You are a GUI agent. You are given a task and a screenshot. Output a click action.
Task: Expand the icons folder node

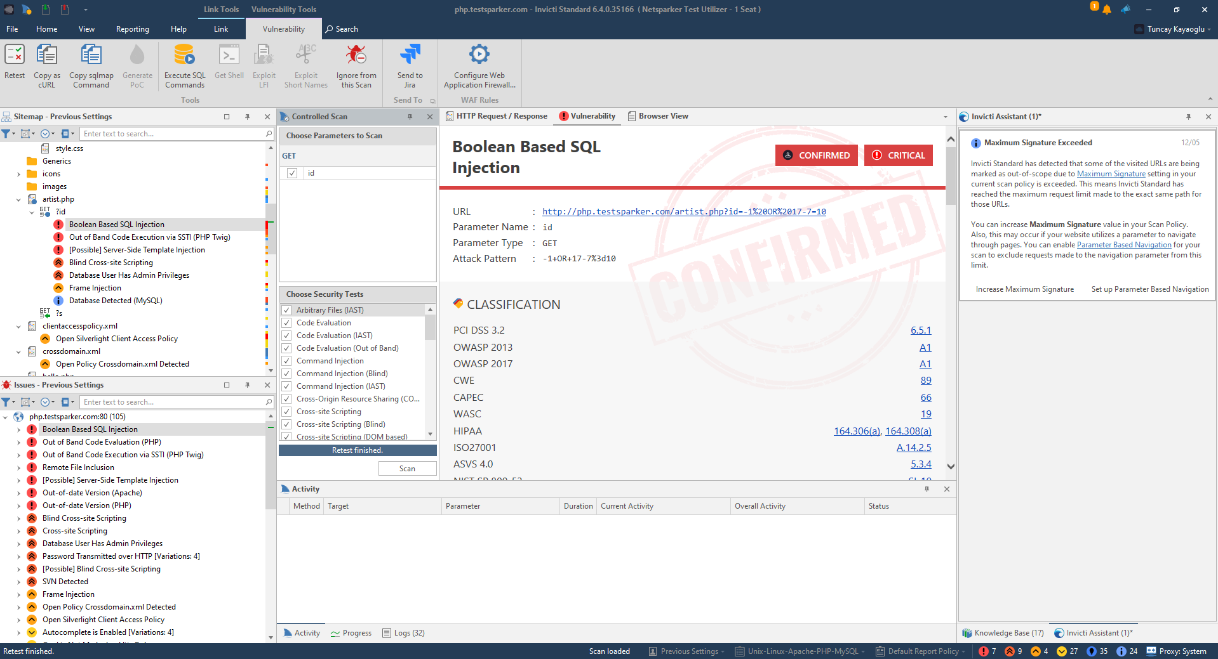tap(18, 174)
